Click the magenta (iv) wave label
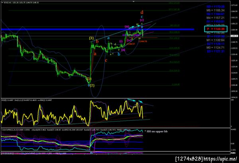 click(129, 40)
